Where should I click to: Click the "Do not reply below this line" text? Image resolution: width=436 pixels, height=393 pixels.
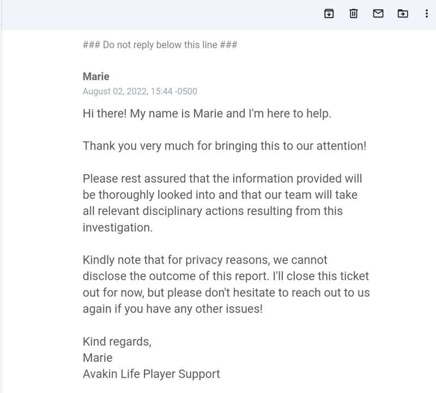point(160,45)
